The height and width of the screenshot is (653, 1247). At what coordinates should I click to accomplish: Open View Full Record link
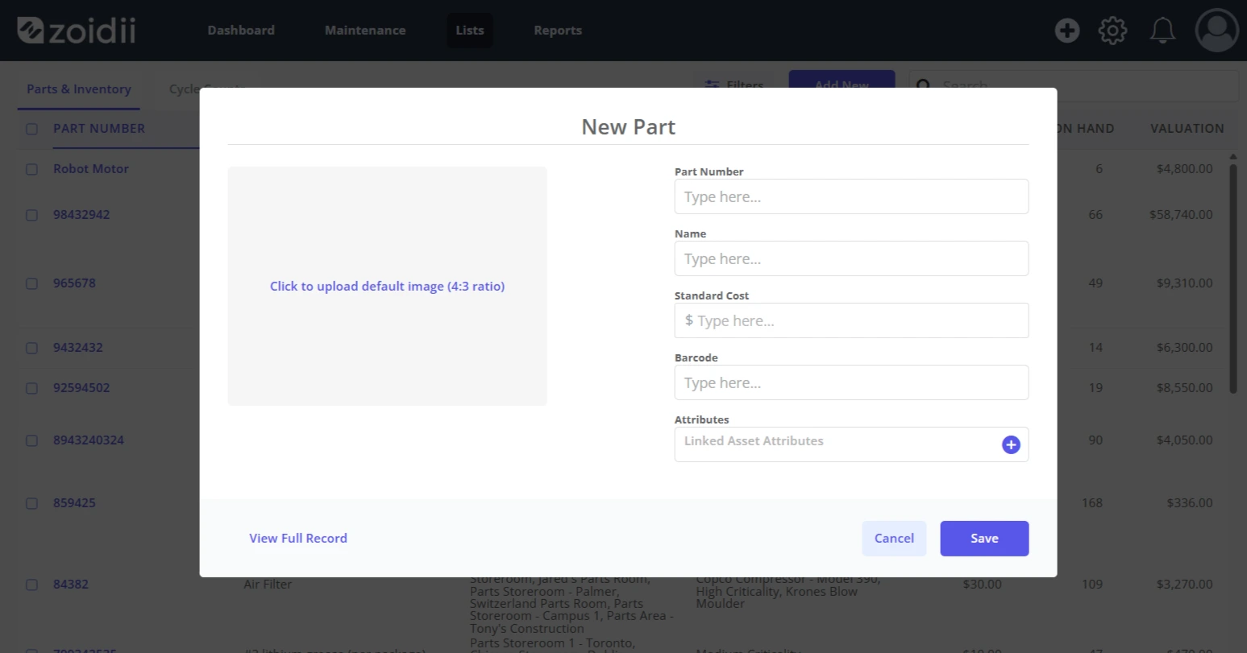point(298,539)
